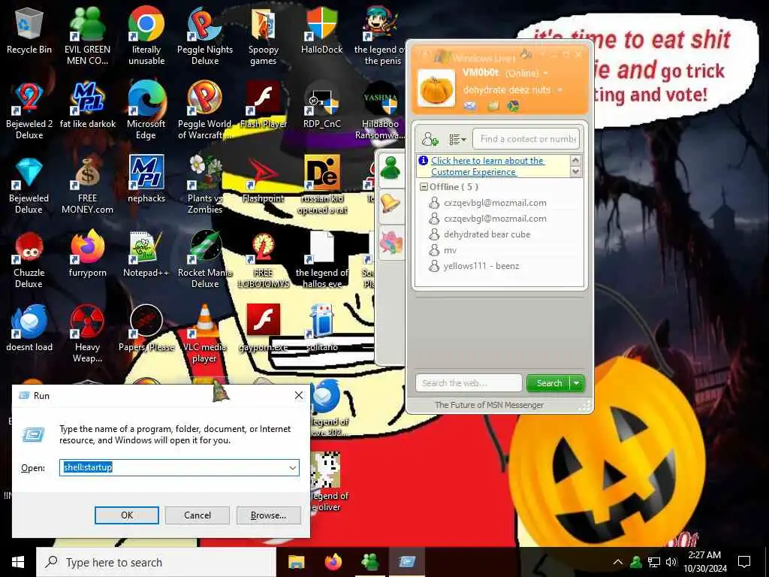Open the EVIL GREEN MEN CO... shortcut

87,35
